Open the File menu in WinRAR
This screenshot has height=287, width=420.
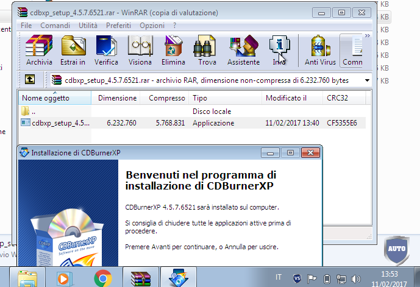tap(26, 26)
